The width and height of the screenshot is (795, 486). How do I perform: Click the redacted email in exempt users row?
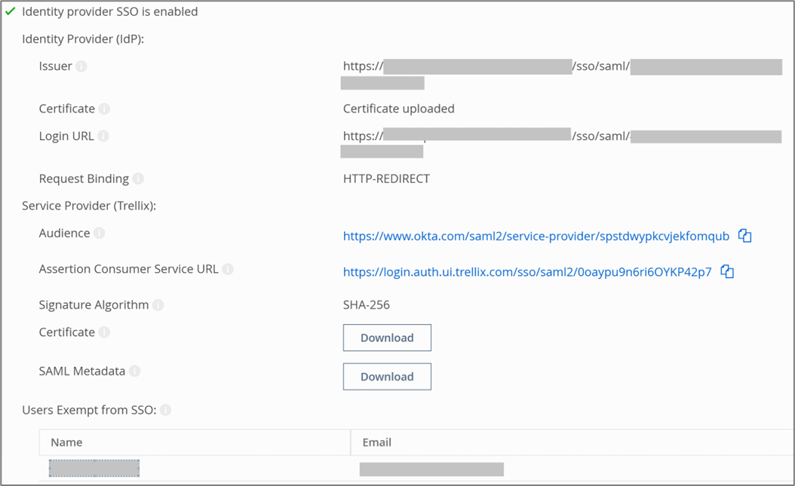click(431, 469)
